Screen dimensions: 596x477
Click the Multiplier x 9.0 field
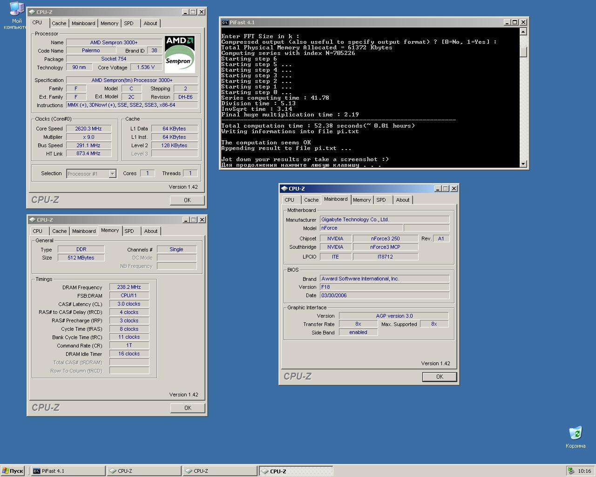tap(88, 137)
